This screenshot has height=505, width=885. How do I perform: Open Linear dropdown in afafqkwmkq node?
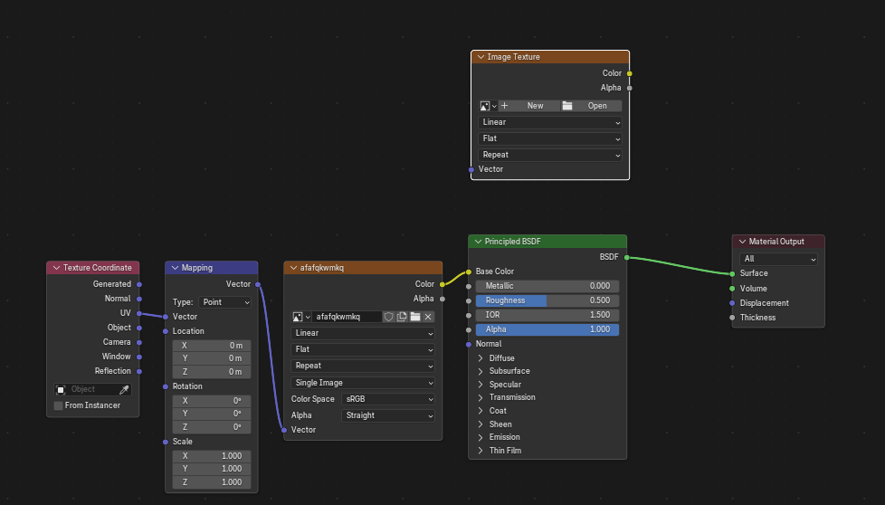click(x=363, y=333)
